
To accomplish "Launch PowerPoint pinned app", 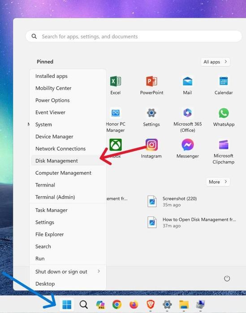I will (151, 81).
